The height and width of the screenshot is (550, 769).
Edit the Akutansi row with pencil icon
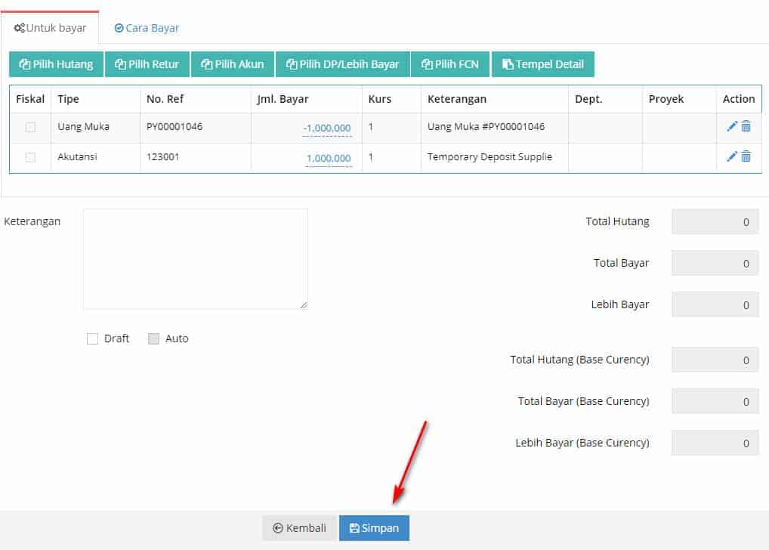click(x=731, y=156)
